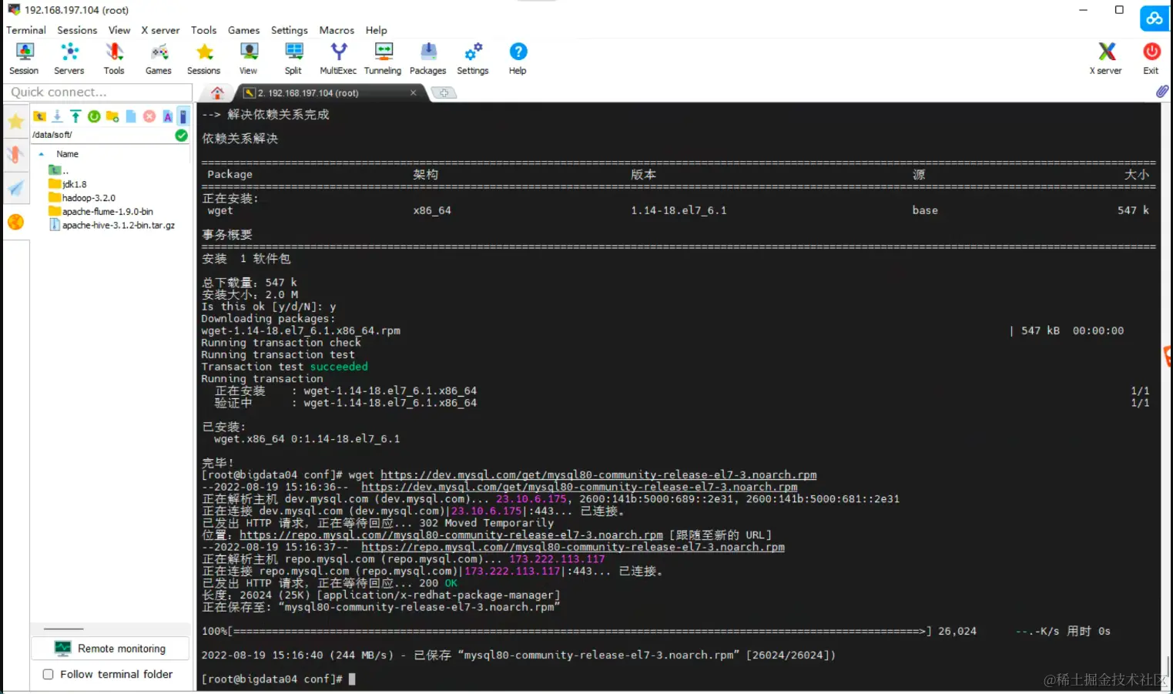Viewport: 1173px width, 694px height.
Task: Open the Help menu
Action: click(376, 30)
